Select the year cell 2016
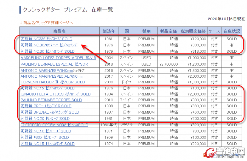 pos(108,71)
